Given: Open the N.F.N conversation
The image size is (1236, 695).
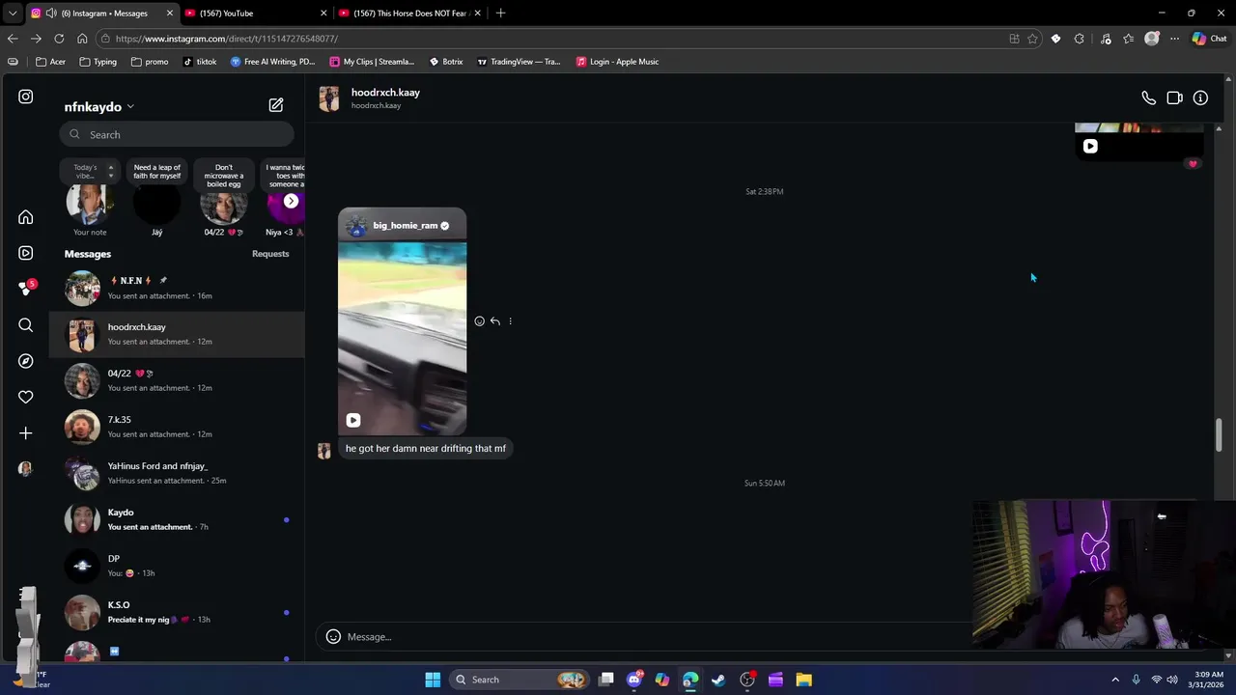Looking at the screenshot, I should 177,288.
